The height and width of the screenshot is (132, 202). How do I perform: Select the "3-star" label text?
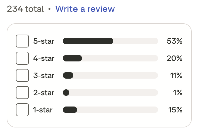pos(44,75)
